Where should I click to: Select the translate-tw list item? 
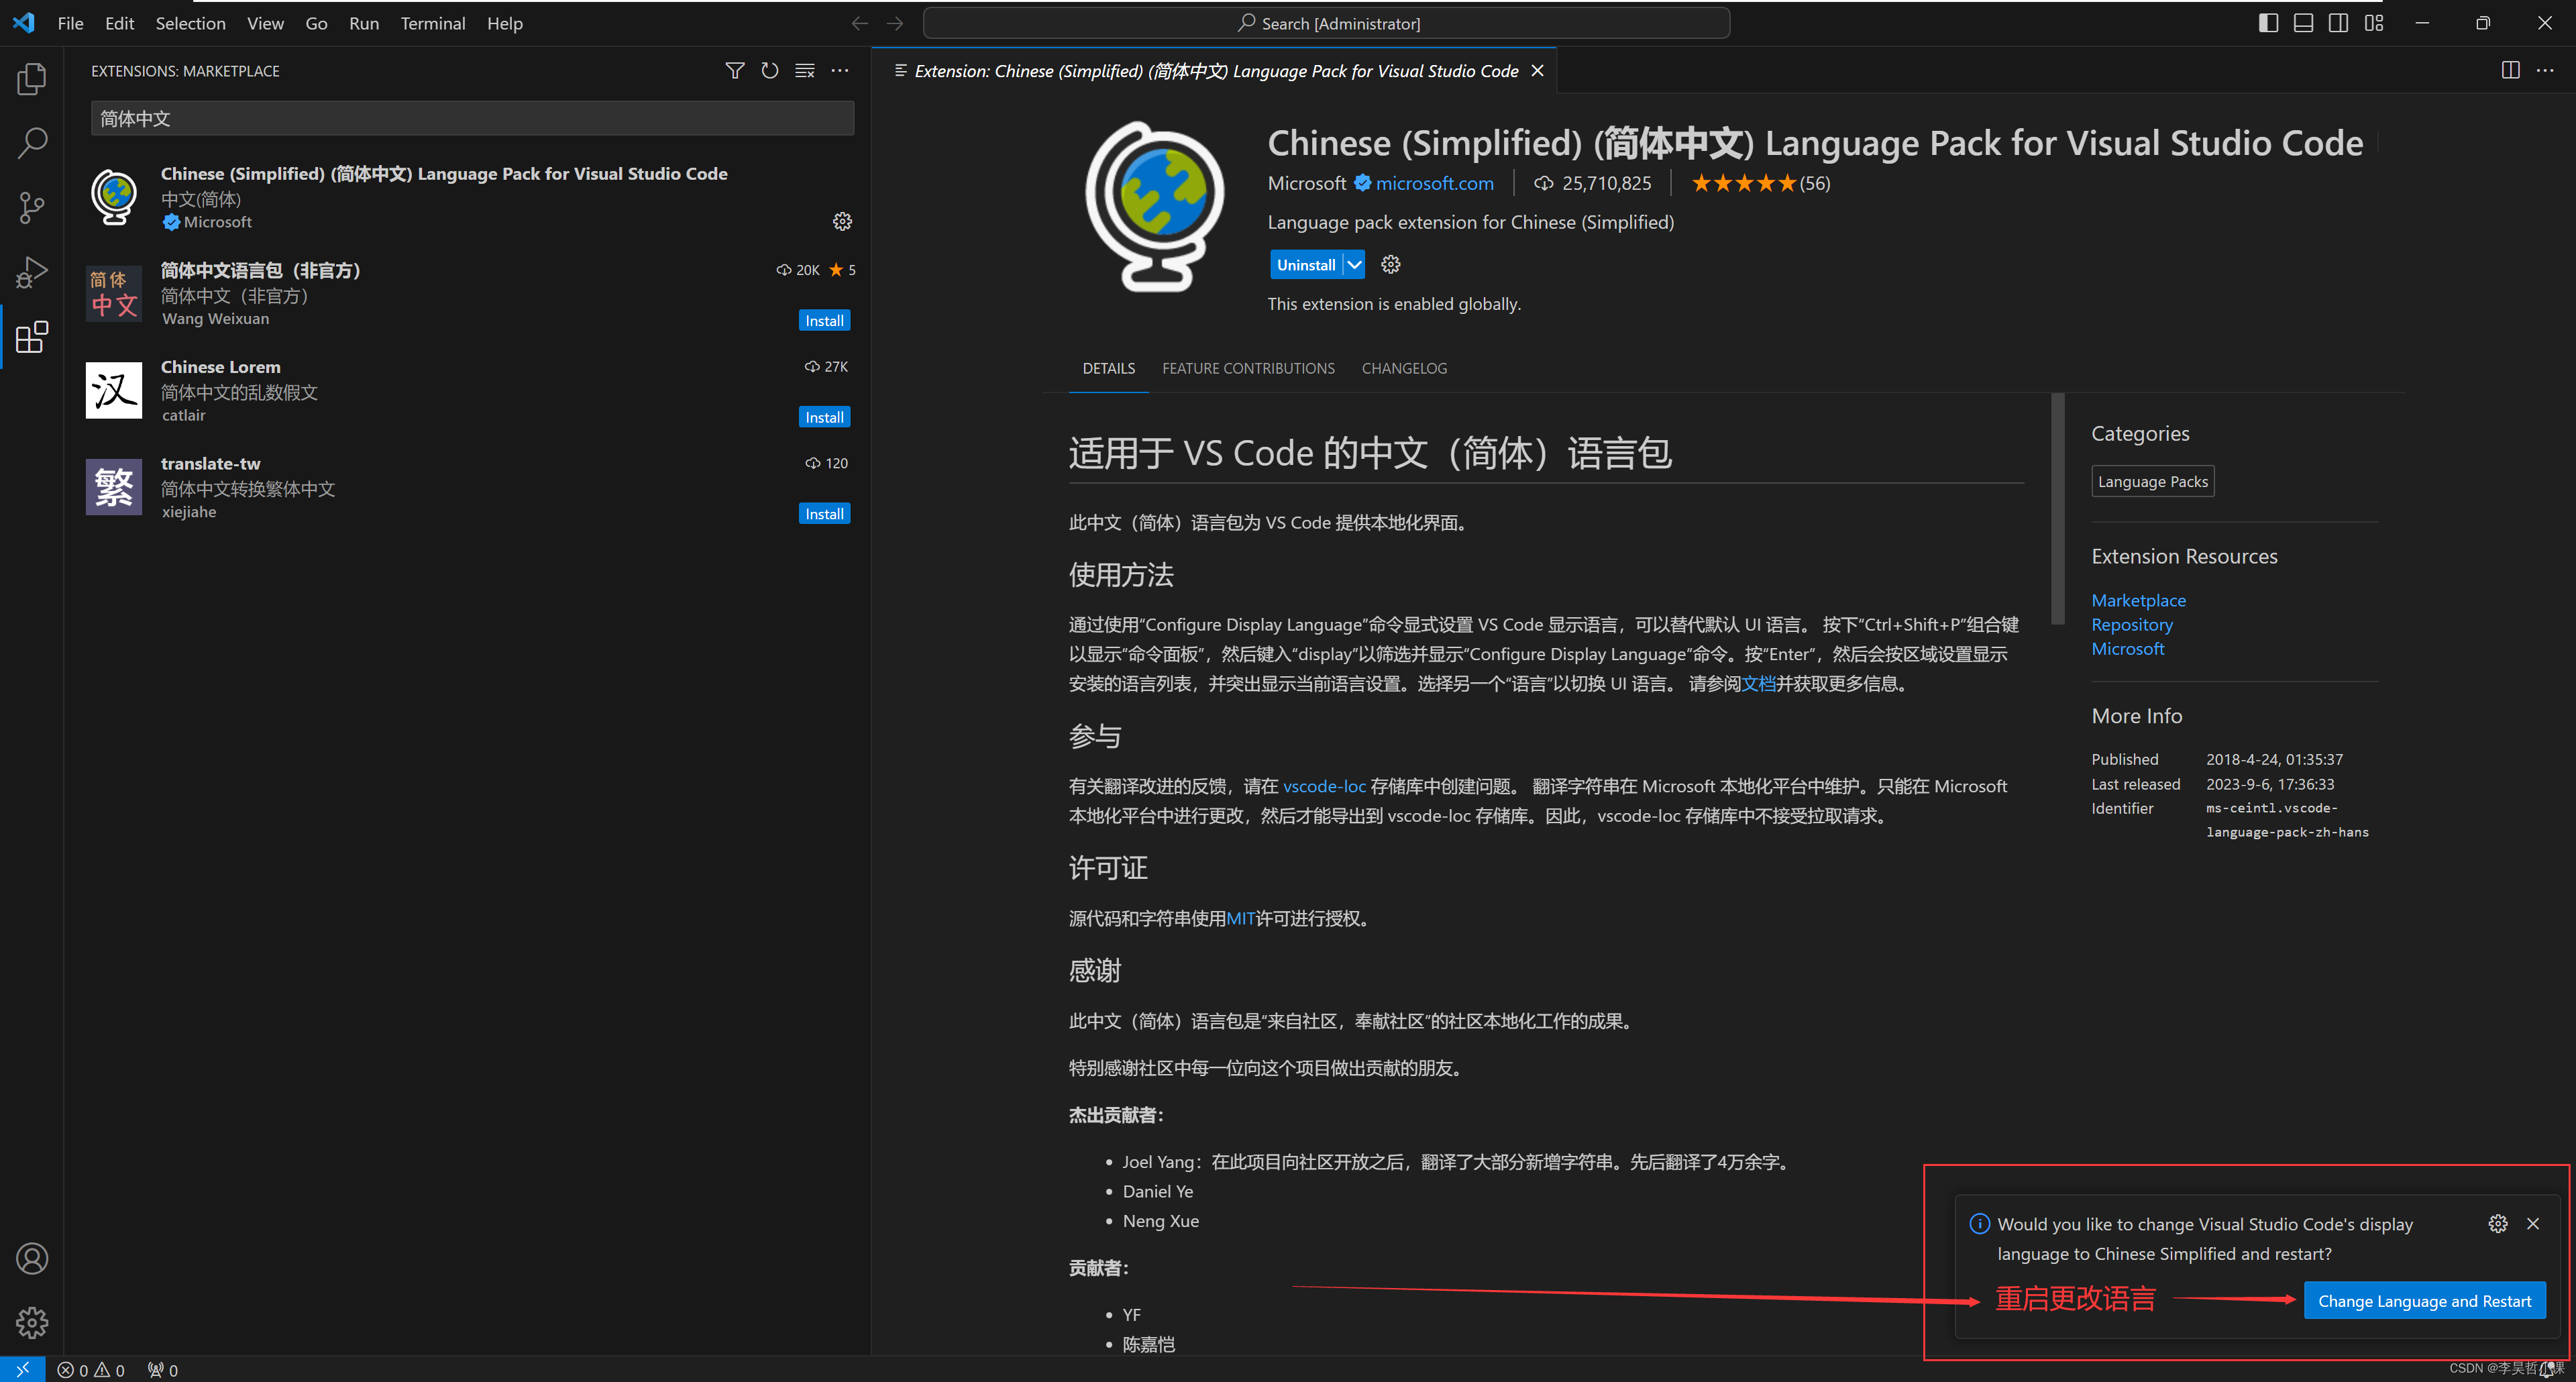[x=468, y=487]
